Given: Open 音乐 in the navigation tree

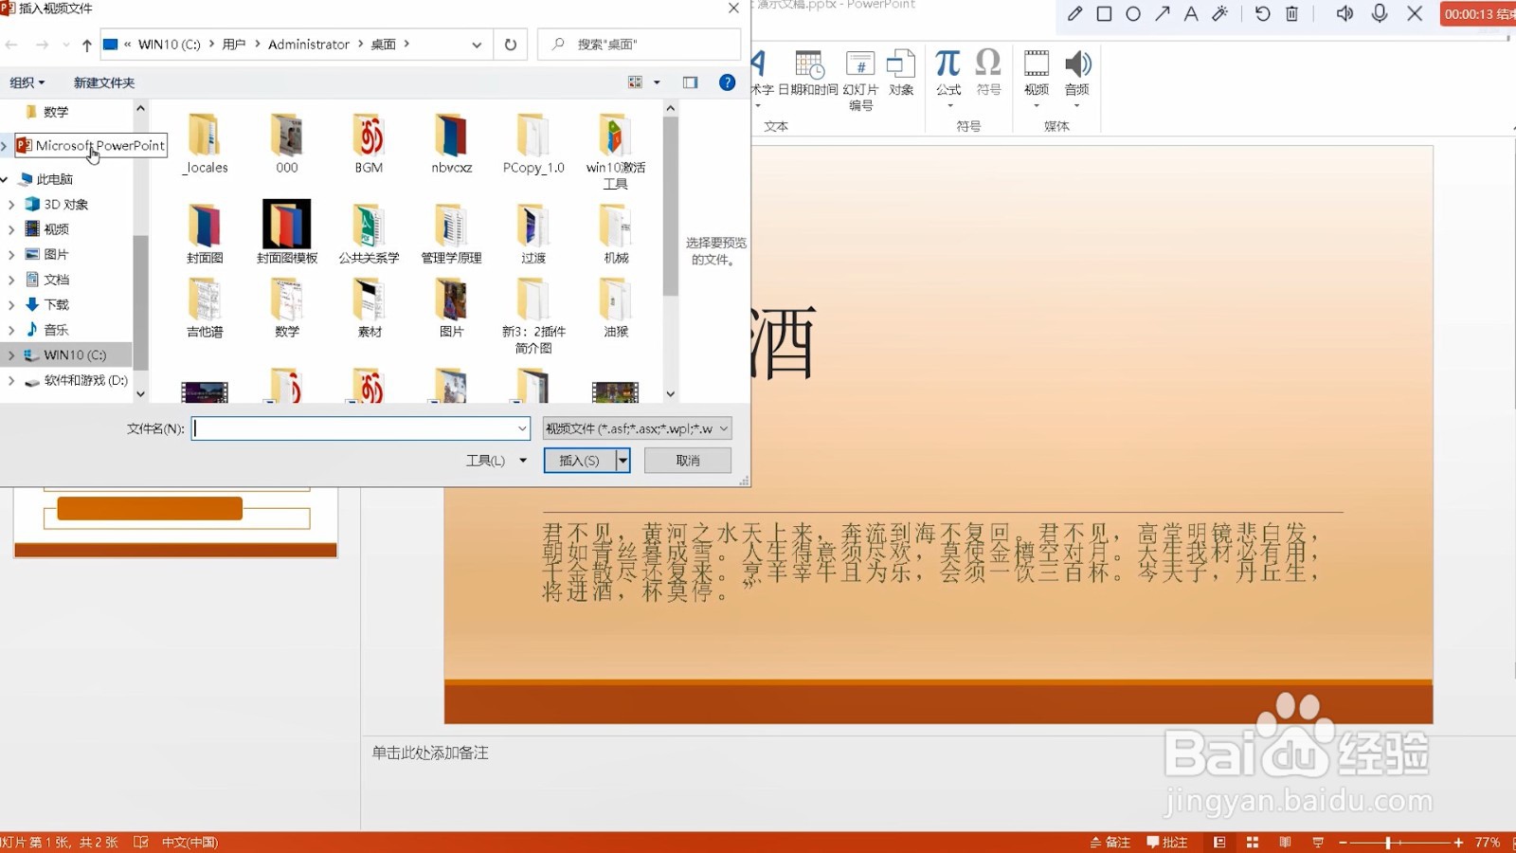Looking at the screenshot, I should coord(56,329).
